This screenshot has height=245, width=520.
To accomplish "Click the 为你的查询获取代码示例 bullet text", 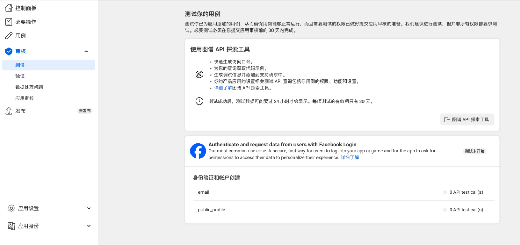I will 240,68.
